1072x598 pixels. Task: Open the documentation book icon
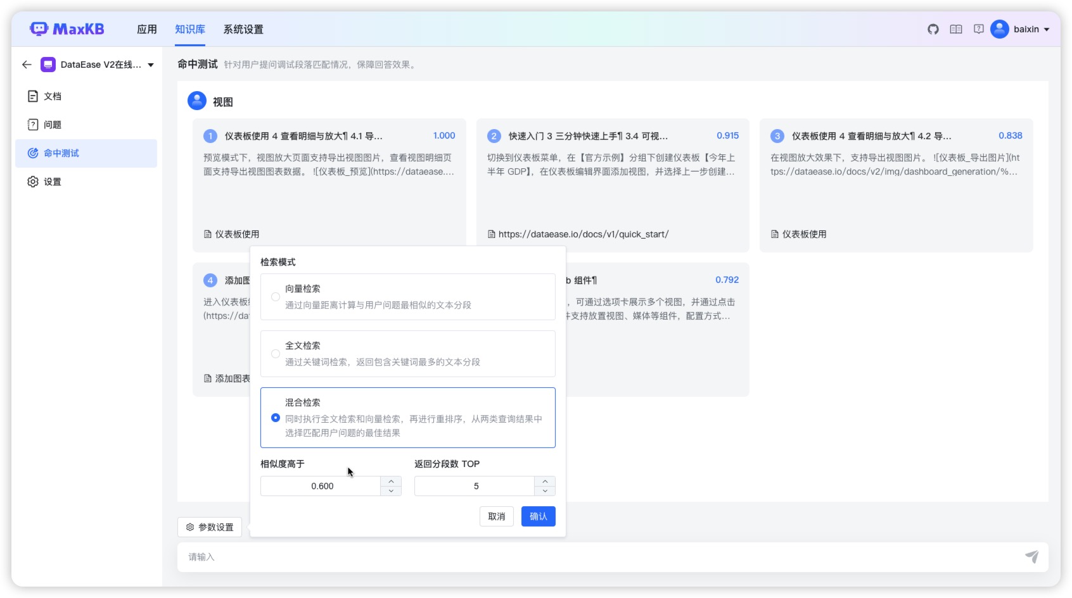click(956, 29)
